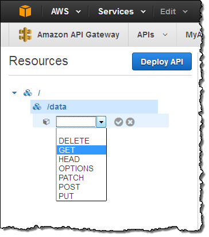Click the Amazon API Gateway title link
Viewport: 209px width, 237px height.
(x=78, y=35)
